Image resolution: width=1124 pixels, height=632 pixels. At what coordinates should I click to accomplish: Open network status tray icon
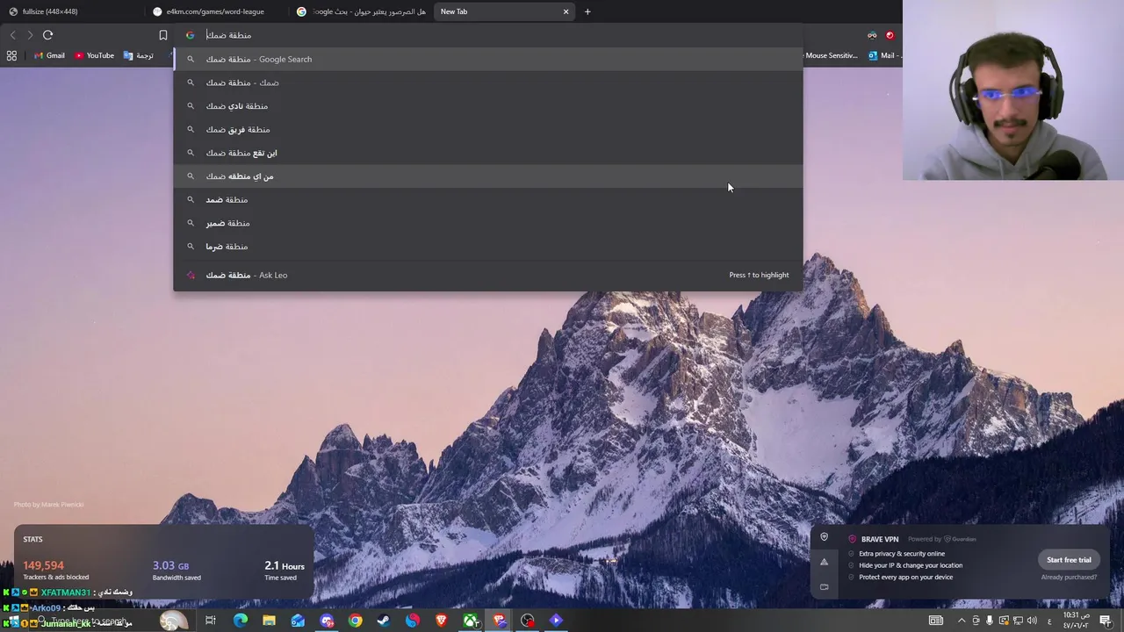(x=1018, y=621)
